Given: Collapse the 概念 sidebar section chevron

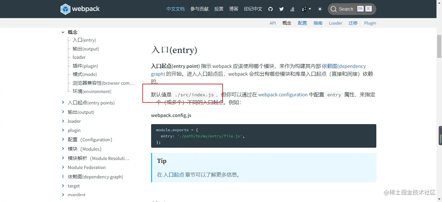Looking at the screenshot, I should (63, 32).
